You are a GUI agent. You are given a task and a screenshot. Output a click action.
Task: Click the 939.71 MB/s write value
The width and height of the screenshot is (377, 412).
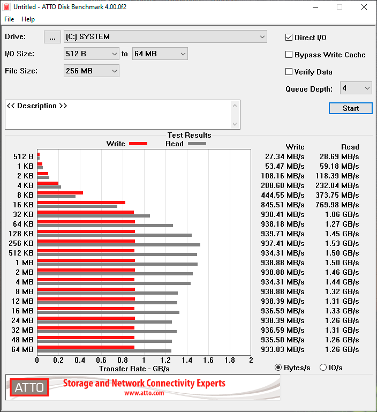tap(282, 234)
